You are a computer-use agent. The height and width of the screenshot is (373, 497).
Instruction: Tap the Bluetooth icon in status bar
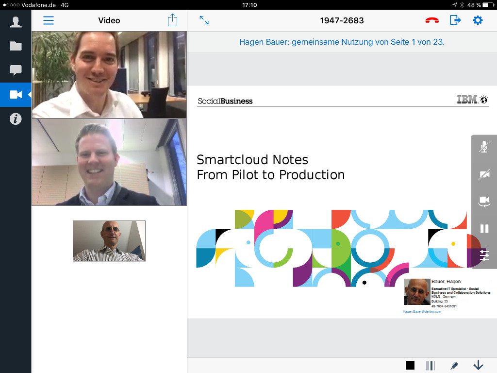(462, 5)
